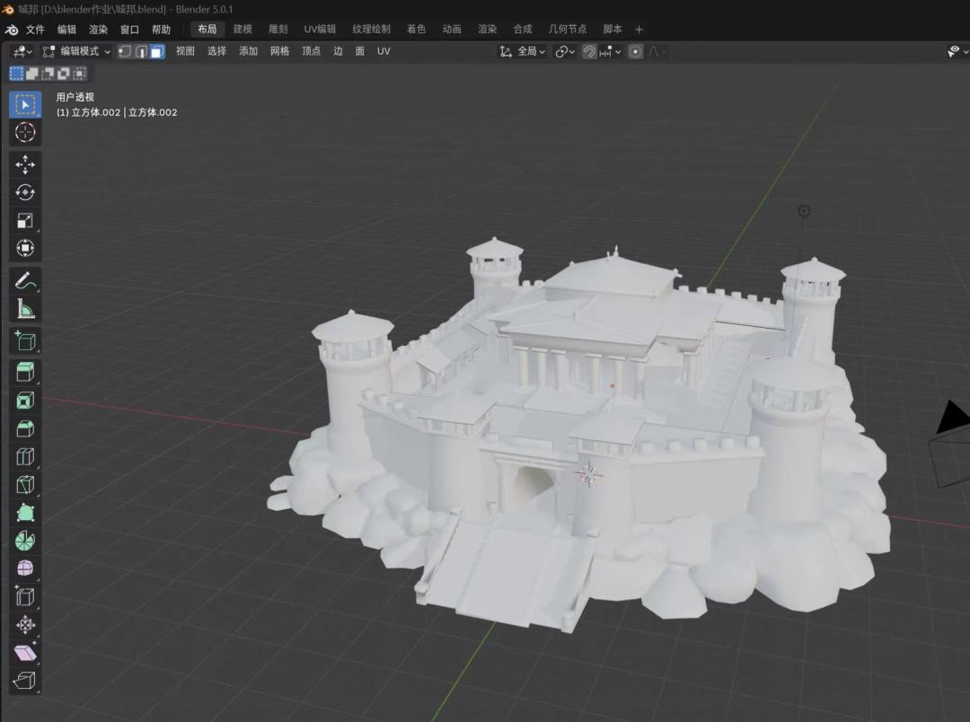Activate the 3D Cursor tool
This screenshot has height=722, width=970.
[25, 132]
